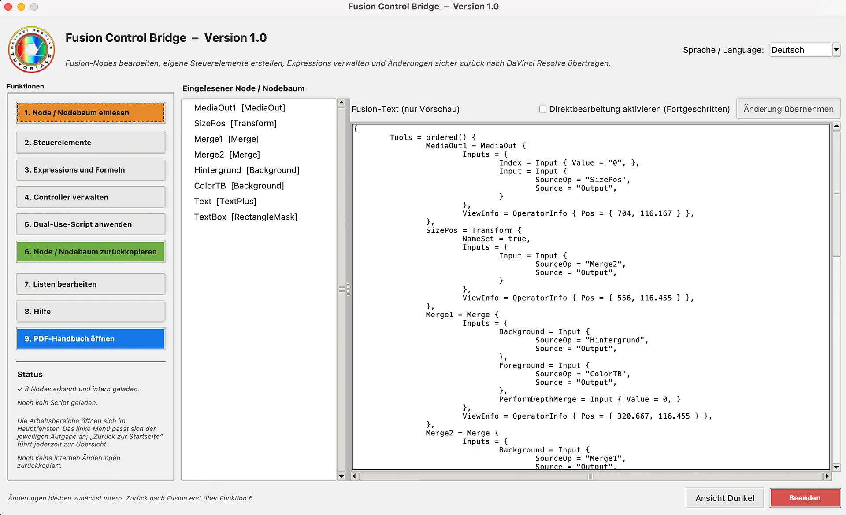The width and height of the screenshot is (846, 515).
Task: Click '9. PDF-Handbuch öffnen' button
Action: tap(91, 339)
